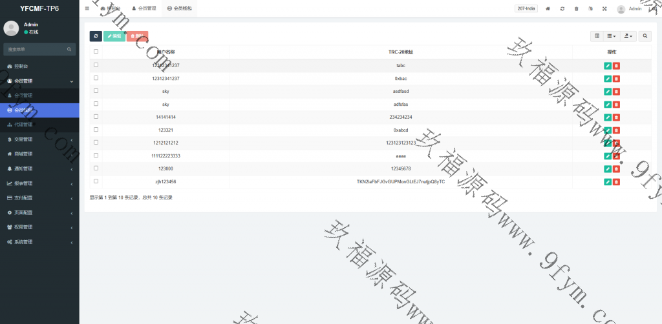Screen dimensions: 662x324
Task: Click the green 编辑 button
Action: (114, 36)
